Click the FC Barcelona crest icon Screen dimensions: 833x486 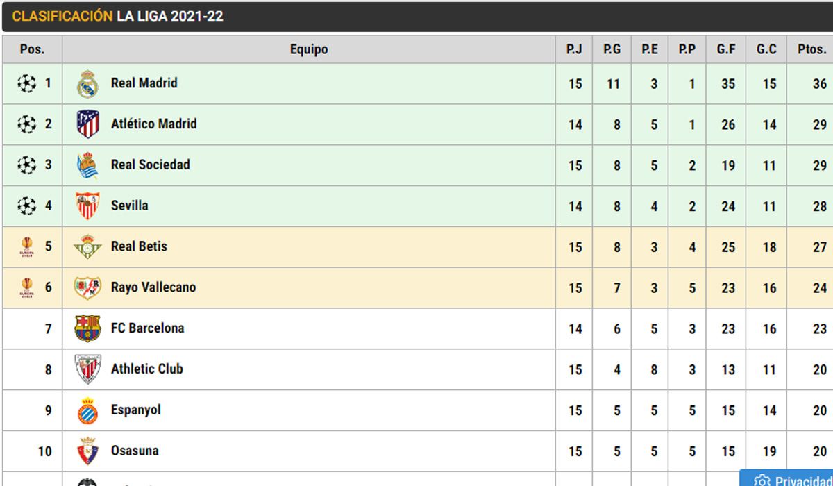pos(87,328)
